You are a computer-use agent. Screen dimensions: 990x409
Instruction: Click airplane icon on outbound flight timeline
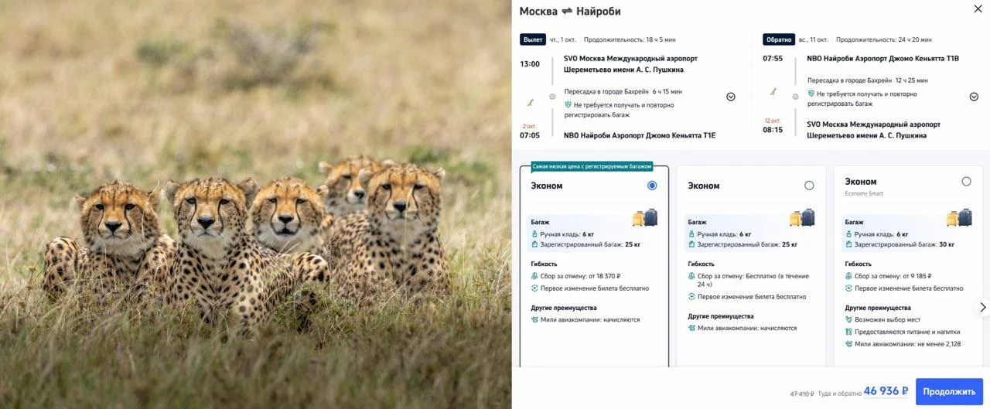tap(531, 102)
